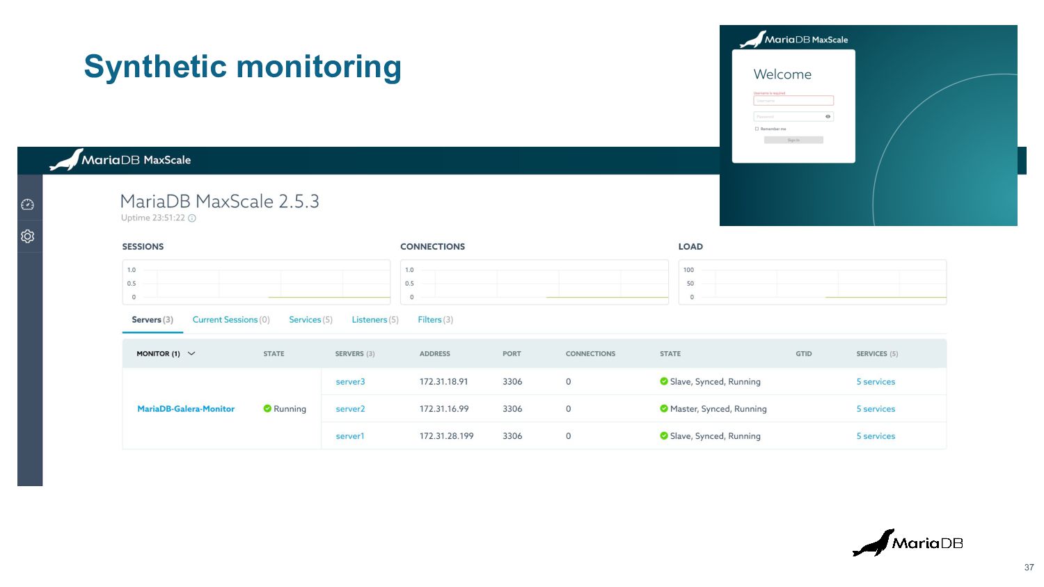Click the PORT column header

click(512, 353)
